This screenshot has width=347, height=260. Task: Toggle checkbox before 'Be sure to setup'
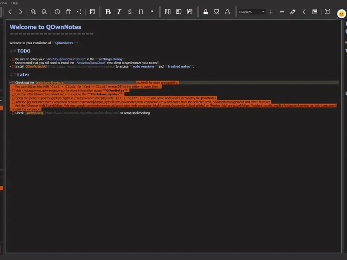[x=13, y=59]
